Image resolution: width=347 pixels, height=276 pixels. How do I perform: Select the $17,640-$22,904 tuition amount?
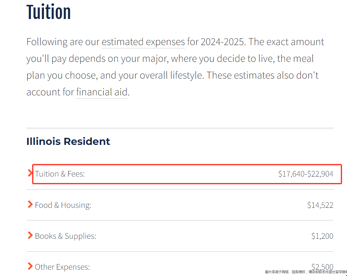(306, 174)
